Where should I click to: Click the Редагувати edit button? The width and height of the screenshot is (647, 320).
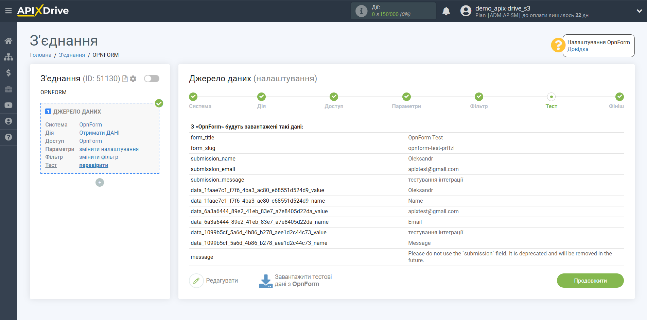(213, 281)
